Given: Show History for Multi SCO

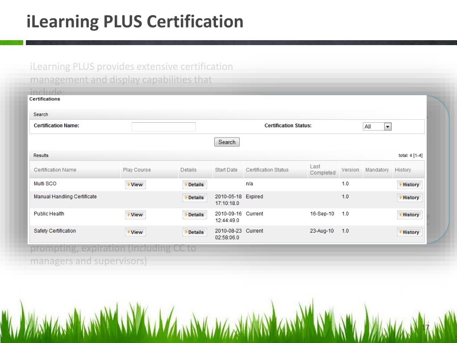Looking at the screenshot, I should [x=410, y=184].
